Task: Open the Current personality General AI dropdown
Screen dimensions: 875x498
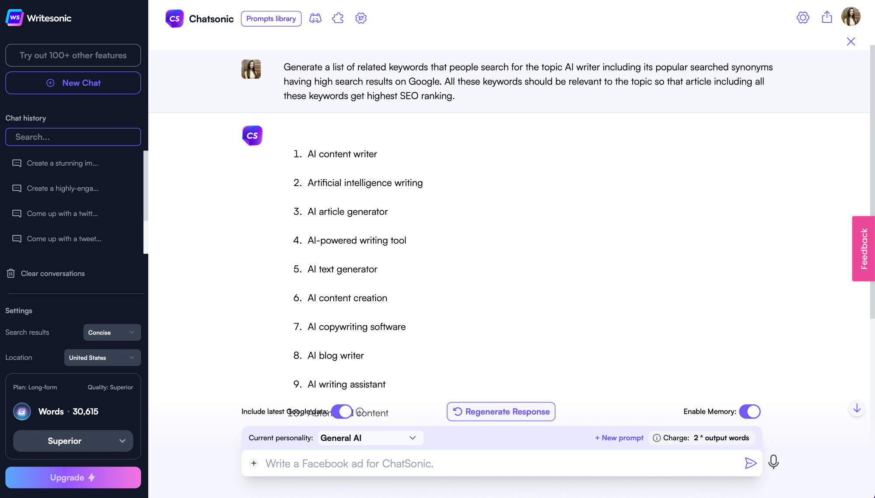Action: point(368,437)
